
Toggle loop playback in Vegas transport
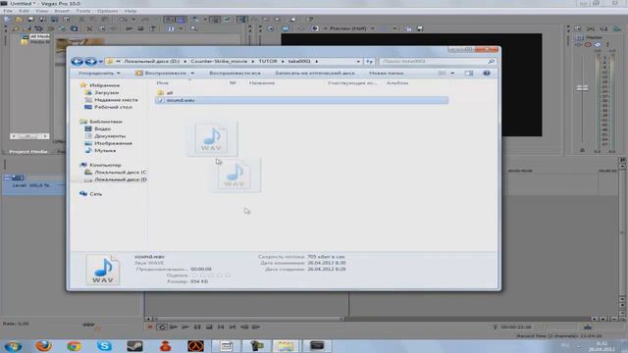coord(161,327)
